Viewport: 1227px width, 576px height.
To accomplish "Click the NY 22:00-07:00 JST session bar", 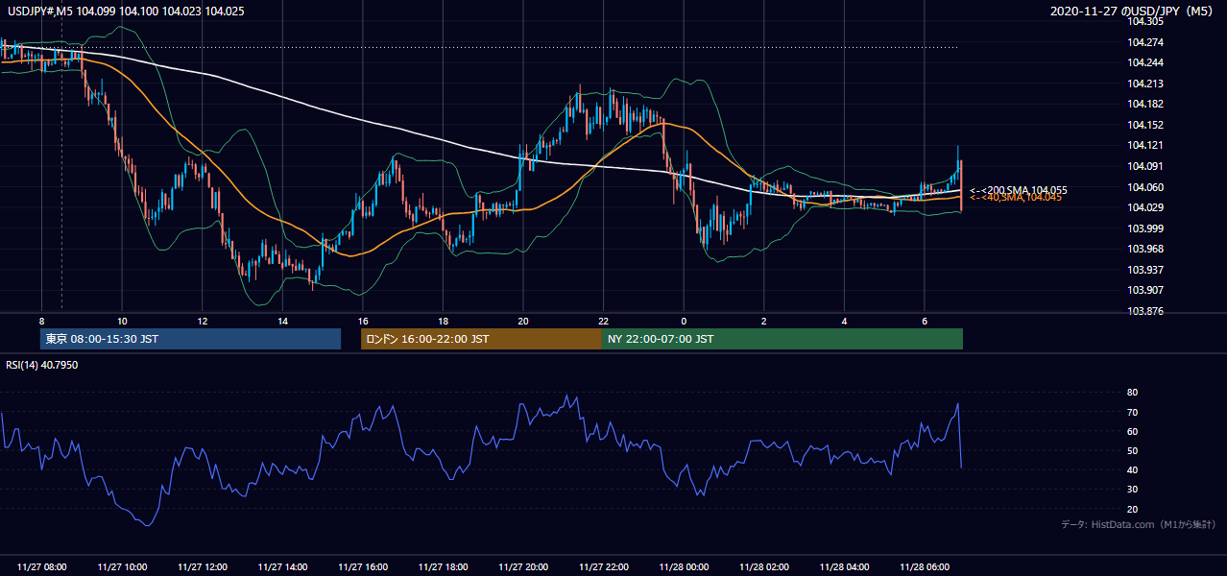I will pyautogui.click(x=782, y=339).
